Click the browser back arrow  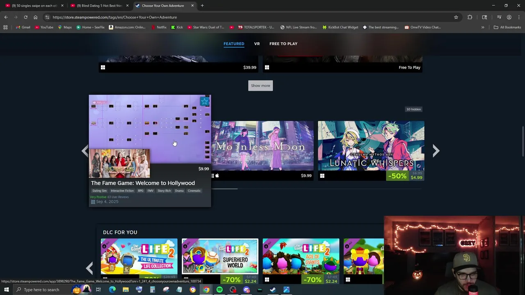(x=6, y=17)
